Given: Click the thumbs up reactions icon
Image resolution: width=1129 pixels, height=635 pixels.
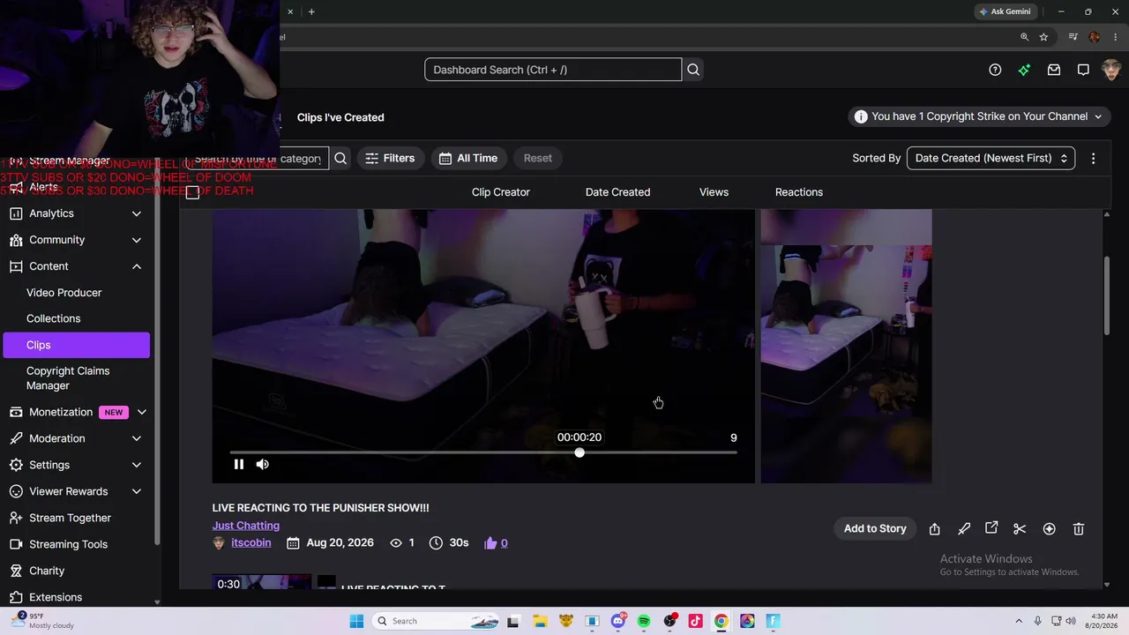Looking at the screenshot, I should click(490, 542).
